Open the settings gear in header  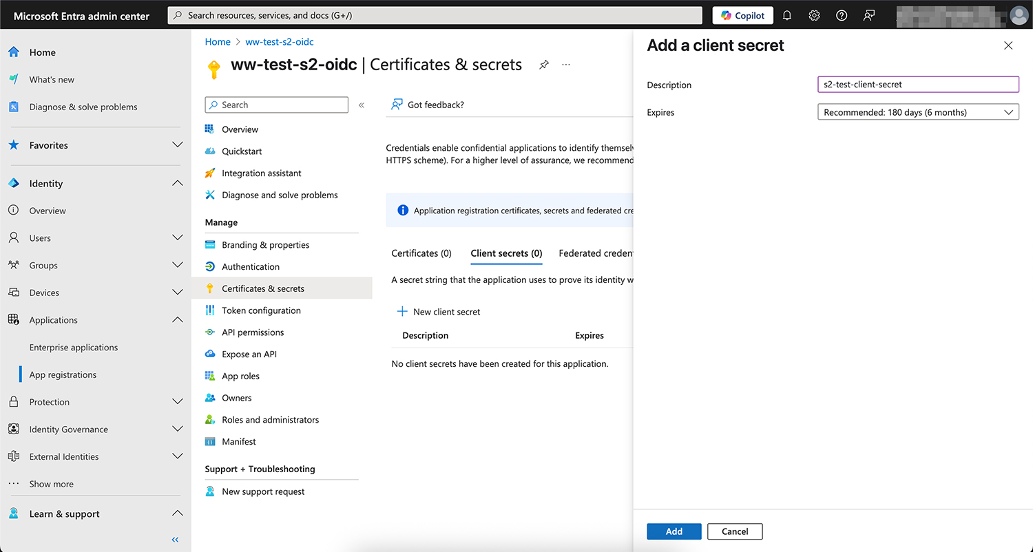(814, 15)
